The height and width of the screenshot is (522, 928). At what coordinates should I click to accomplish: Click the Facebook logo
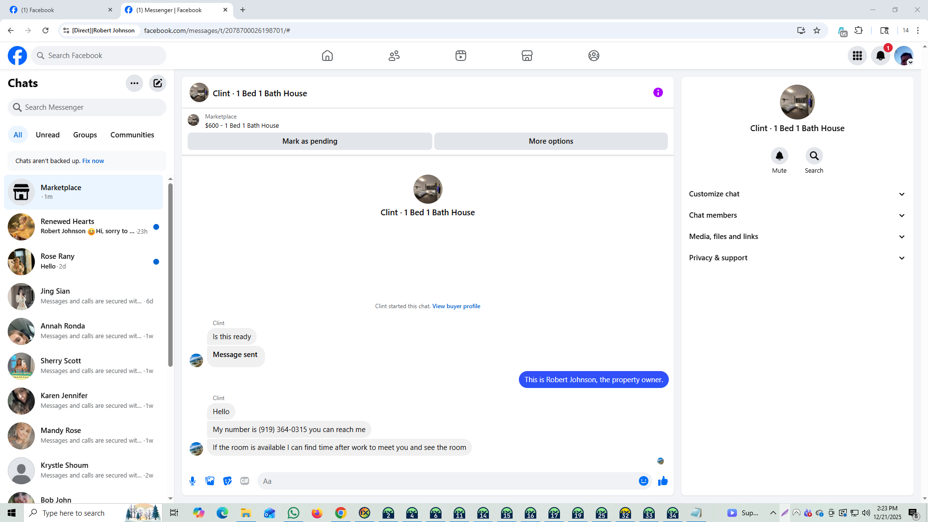(17, 56)
